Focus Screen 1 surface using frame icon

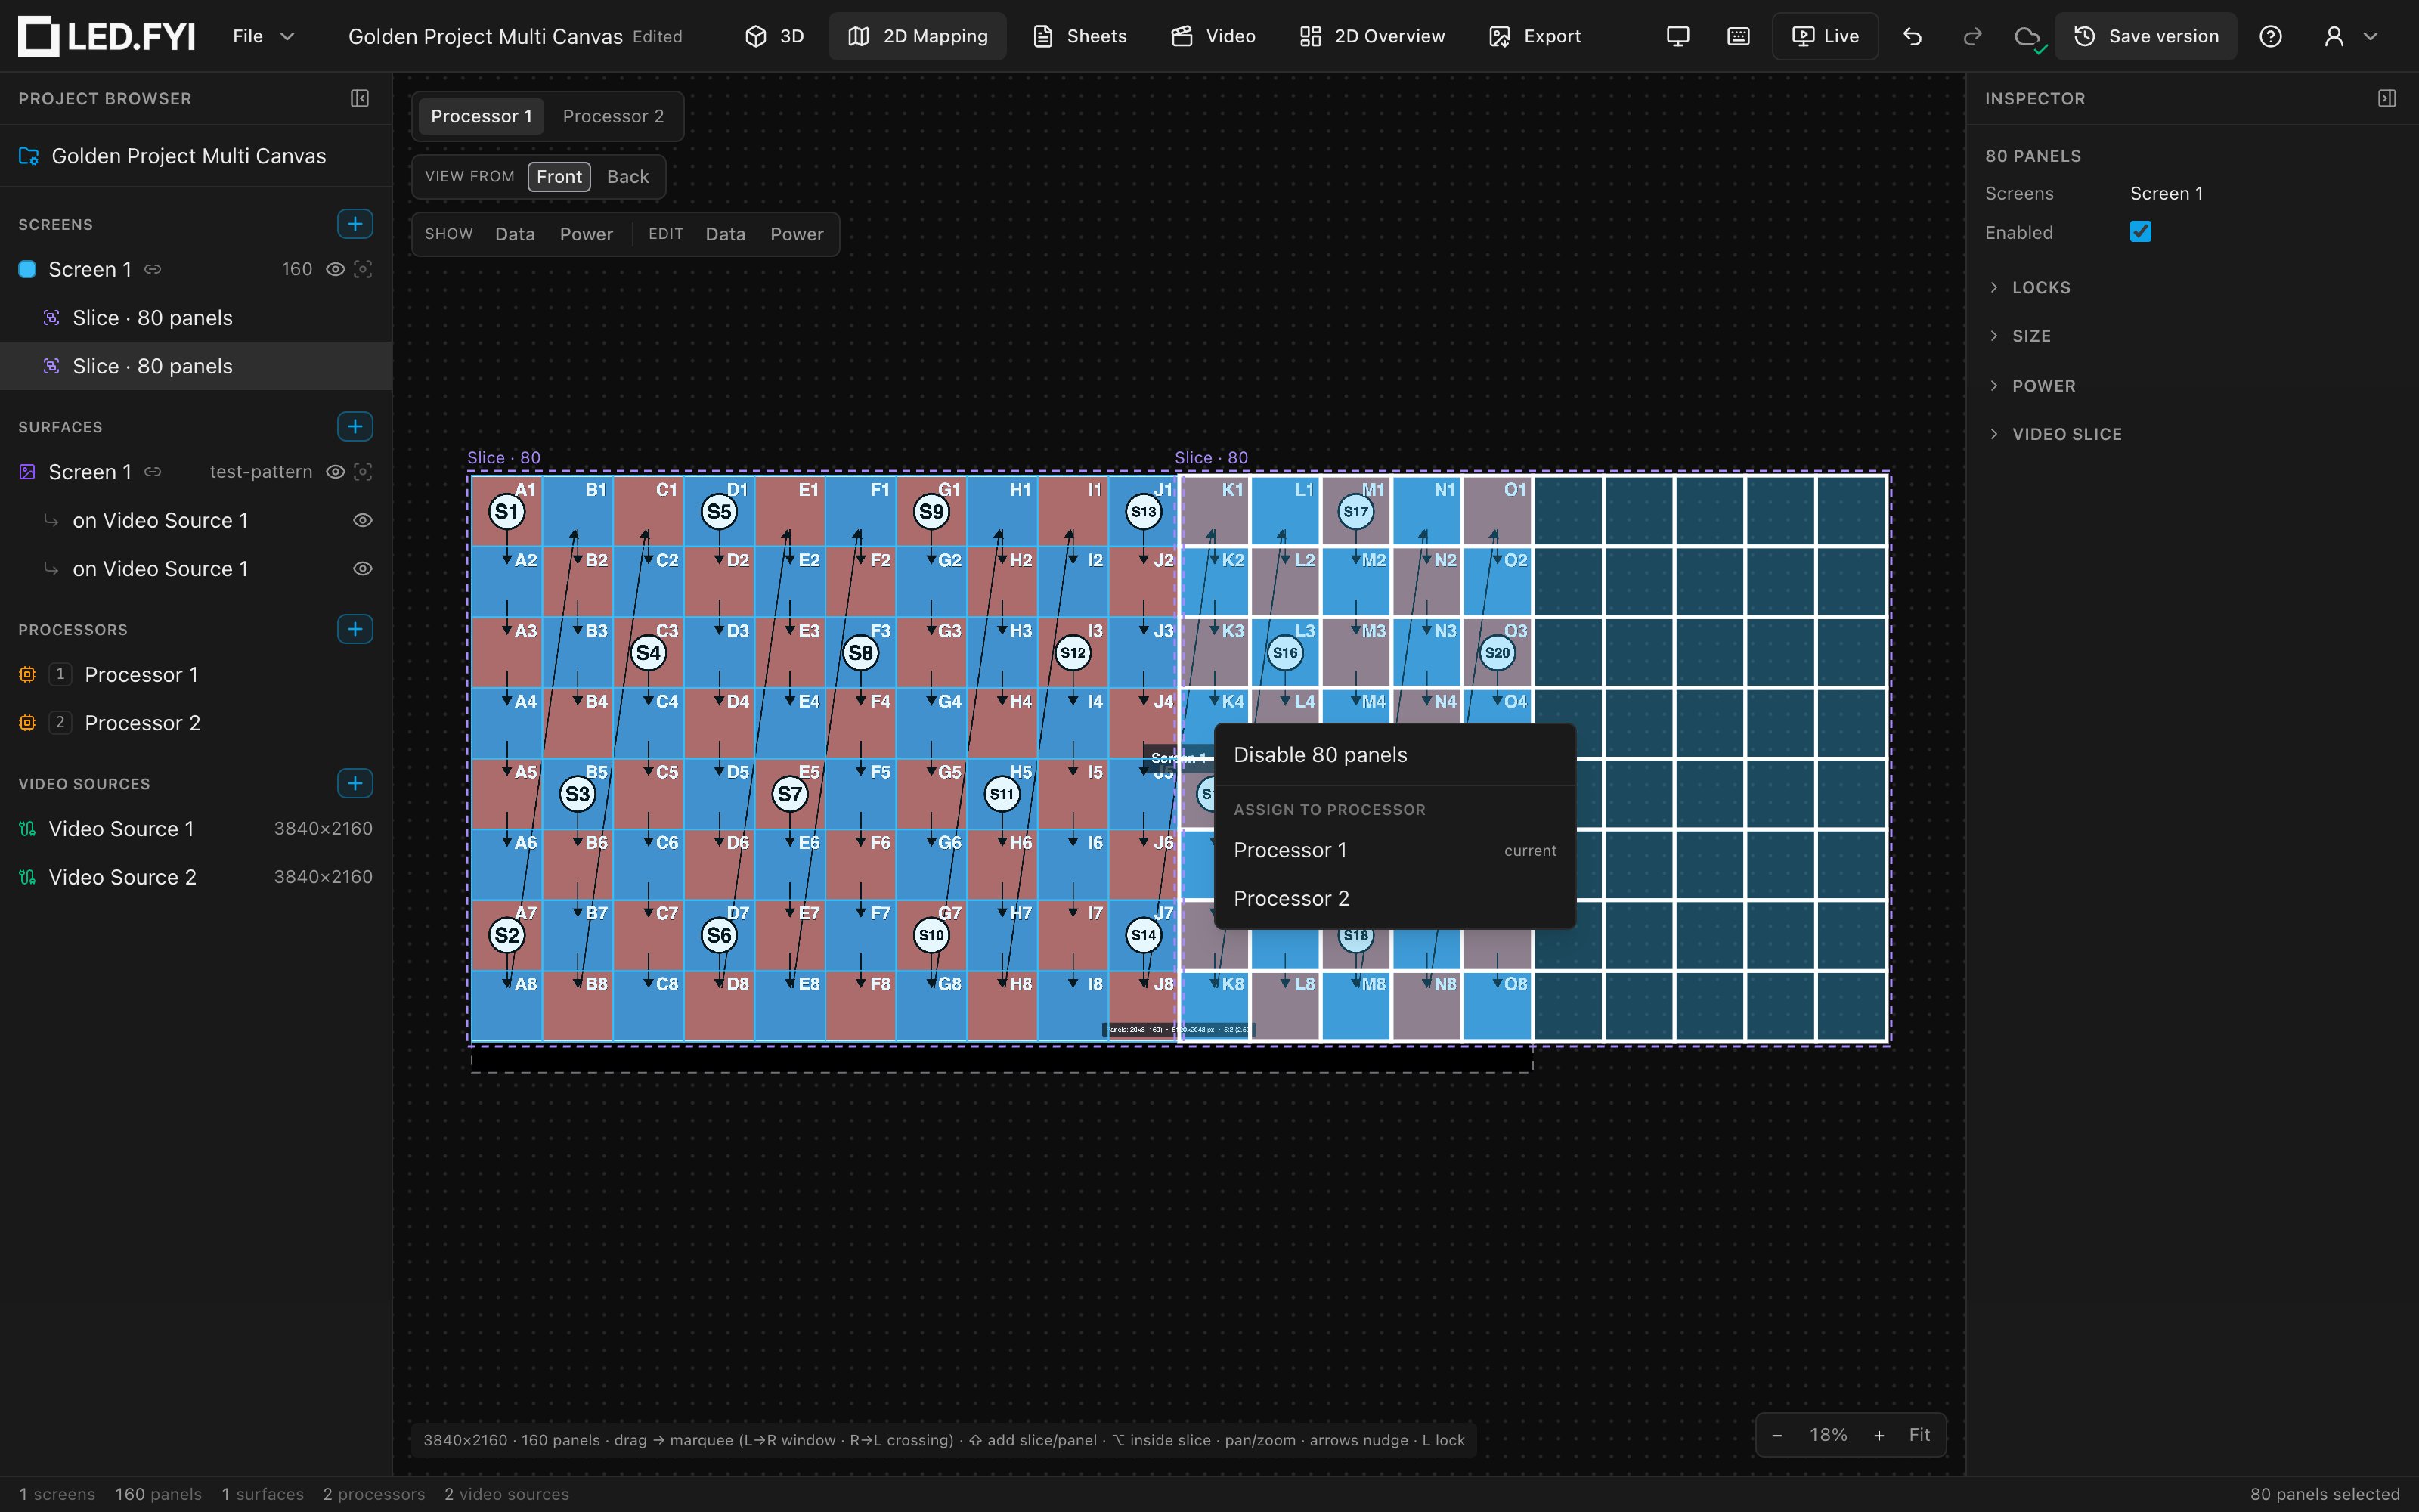(364, 472)
